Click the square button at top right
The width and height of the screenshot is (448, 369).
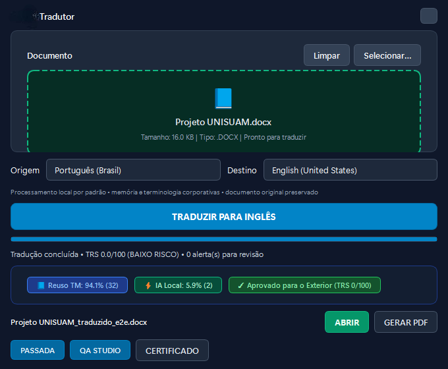429,16
